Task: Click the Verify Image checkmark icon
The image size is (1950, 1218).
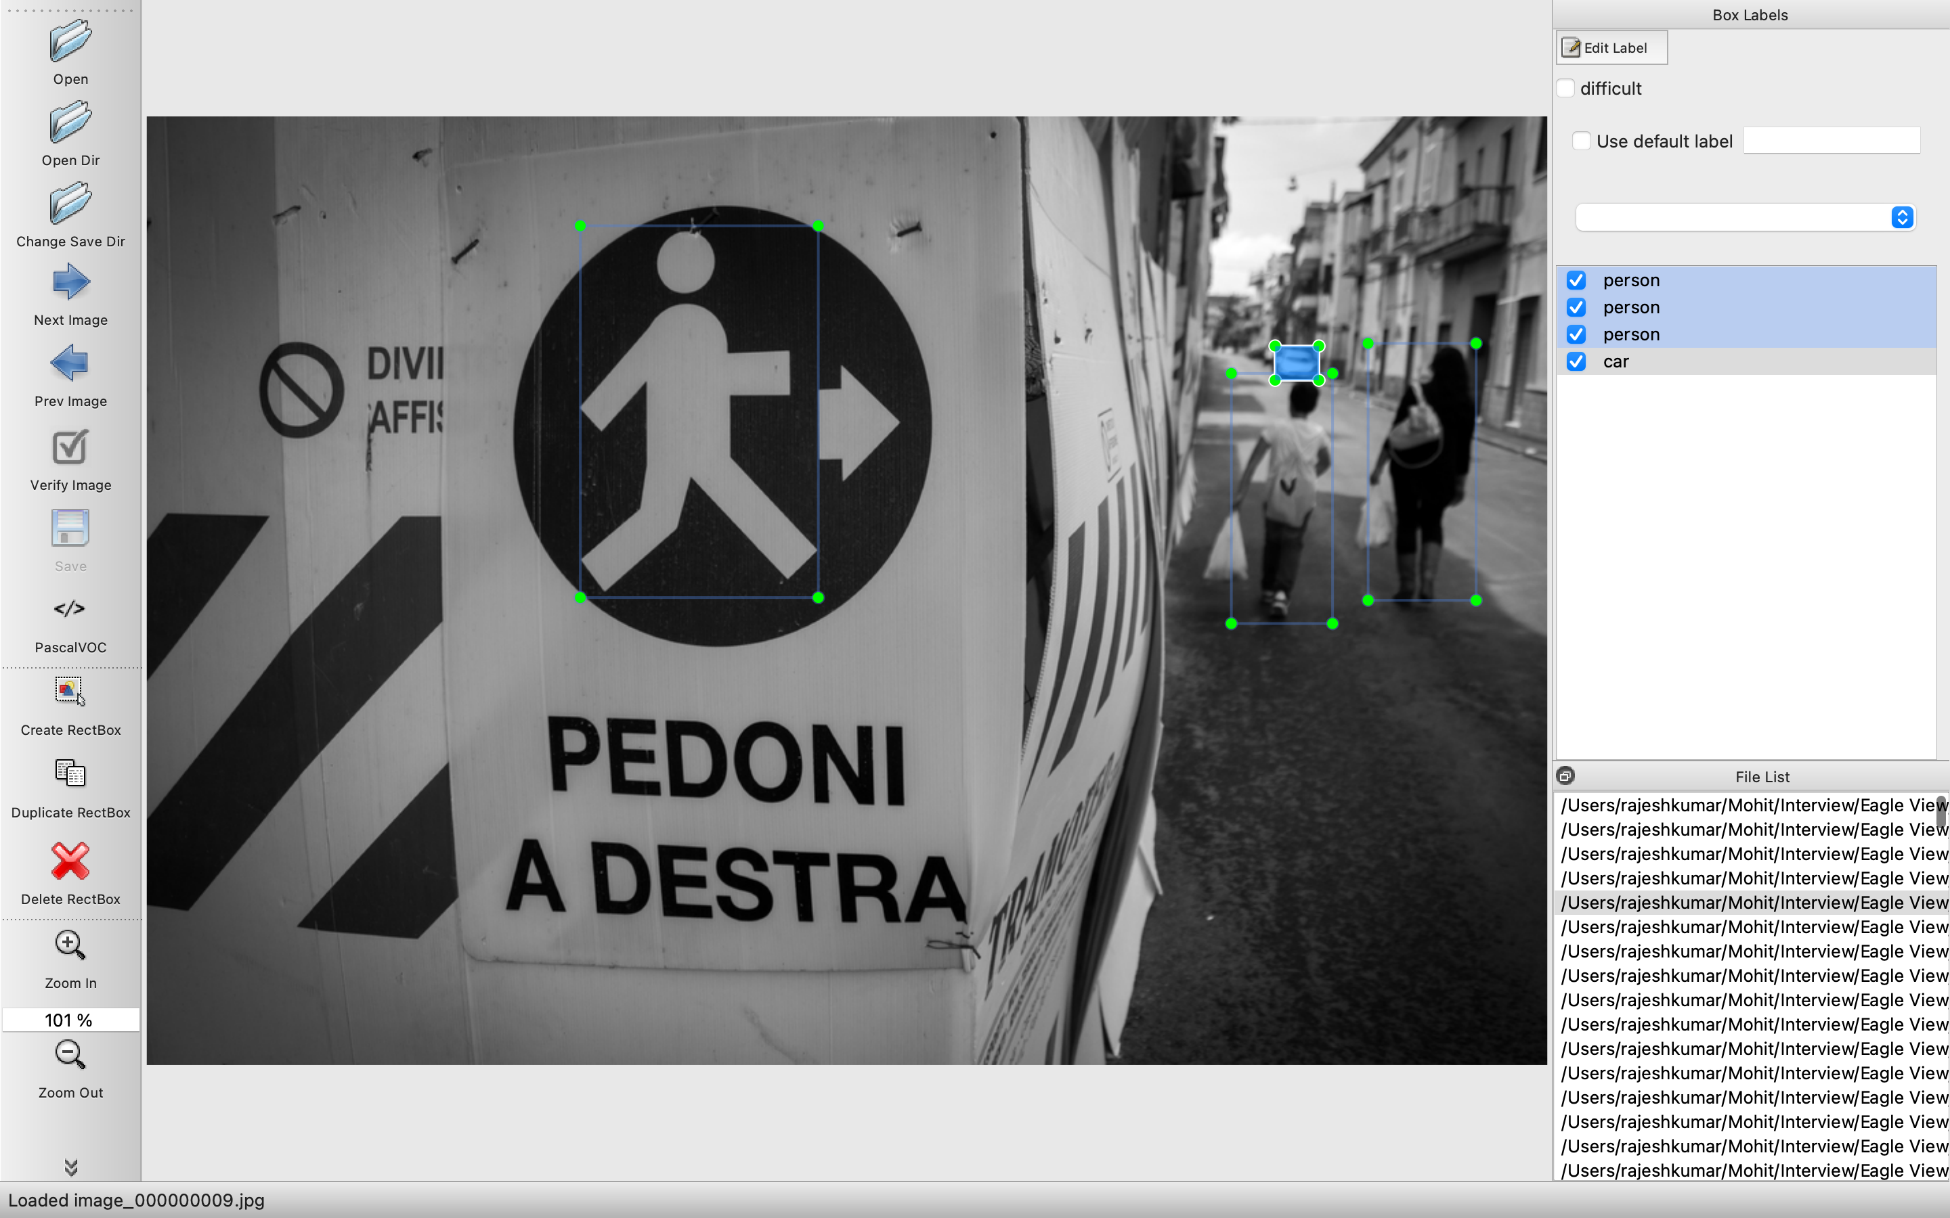Action: point(70,448)
